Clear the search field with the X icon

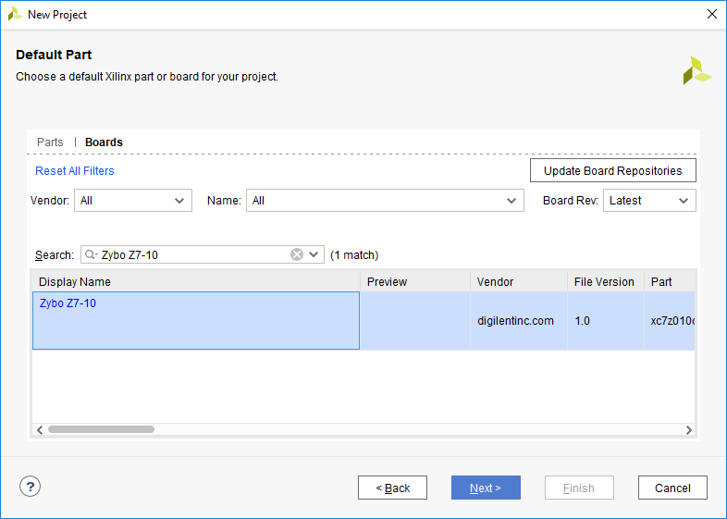(297, 254)
